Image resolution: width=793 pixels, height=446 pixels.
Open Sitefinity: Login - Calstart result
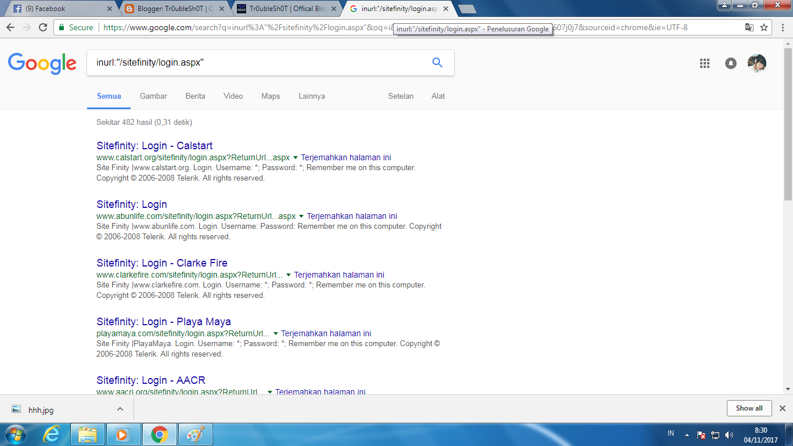154,146
